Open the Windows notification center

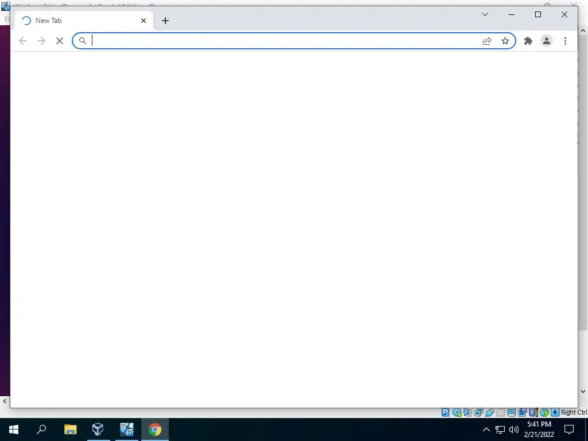[569, 430]
